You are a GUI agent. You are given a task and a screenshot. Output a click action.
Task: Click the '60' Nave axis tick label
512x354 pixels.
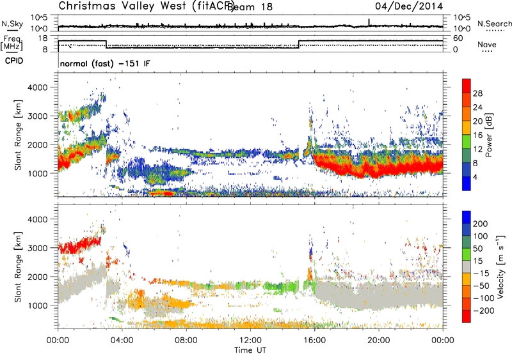[458, 38]
